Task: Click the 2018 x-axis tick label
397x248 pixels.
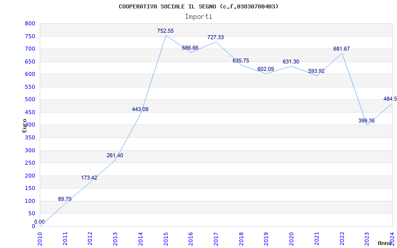Action: [241, 239]
